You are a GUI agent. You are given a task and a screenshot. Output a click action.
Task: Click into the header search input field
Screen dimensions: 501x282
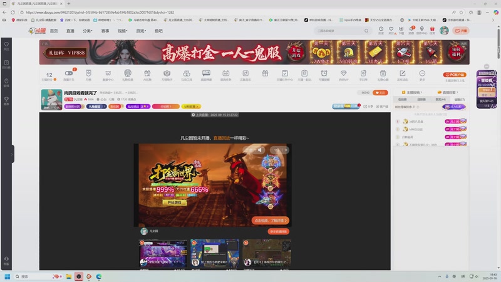click(339, 31)
